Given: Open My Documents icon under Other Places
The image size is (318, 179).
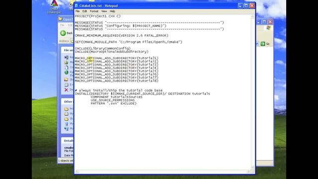Looking at the screenshot, I should tap(66, 114).
